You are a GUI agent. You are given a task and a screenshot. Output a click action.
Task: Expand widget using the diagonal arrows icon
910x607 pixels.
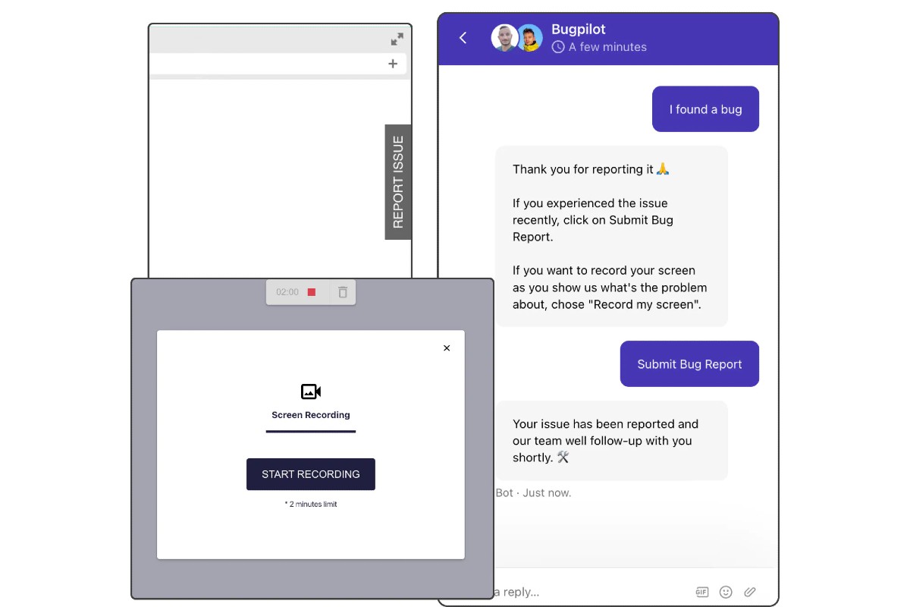click(397, 39)
